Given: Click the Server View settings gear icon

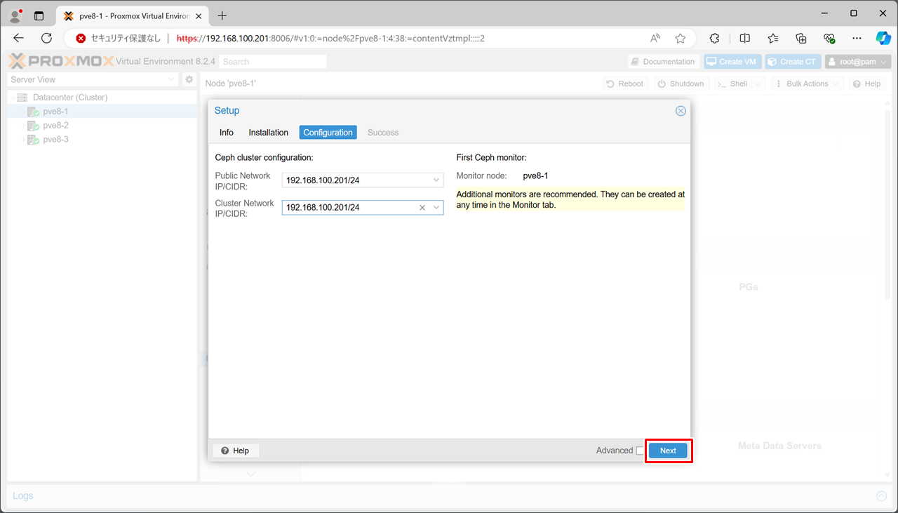Looking at the screenshot, I should click(x=189, y=80).
